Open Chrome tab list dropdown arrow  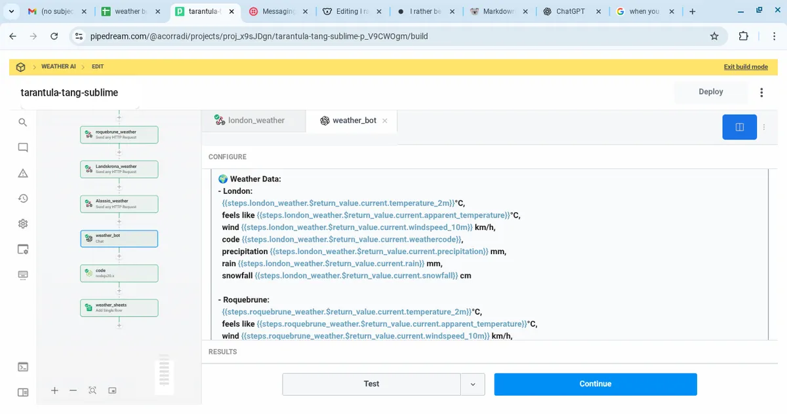[x=12, y=12]
